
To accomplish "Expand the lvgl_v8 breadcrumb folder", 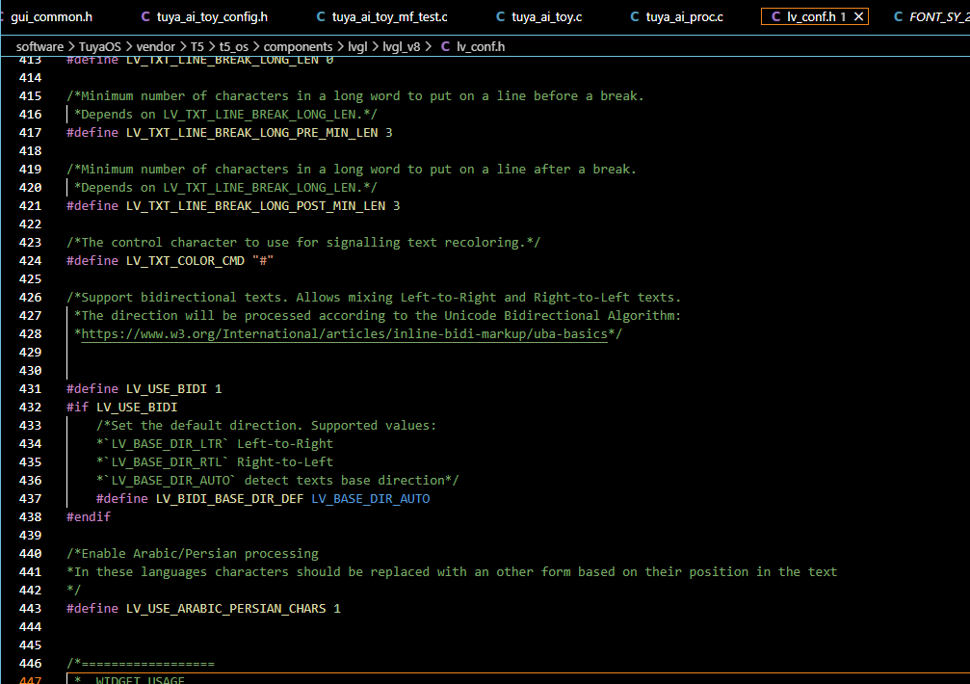I will 404,46.
